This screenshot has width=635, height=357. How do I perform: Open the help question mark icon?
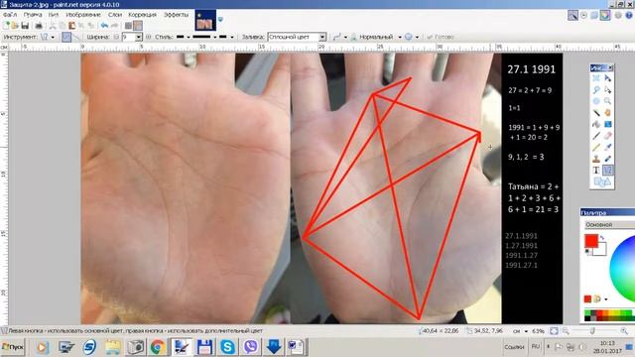pos(629,16)
